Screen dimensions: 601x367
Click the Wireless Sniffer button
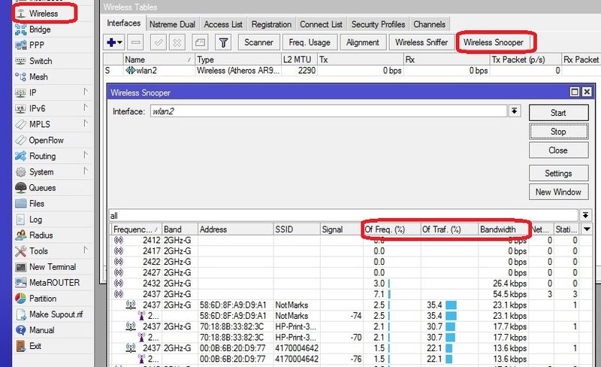tap(421, 42)
